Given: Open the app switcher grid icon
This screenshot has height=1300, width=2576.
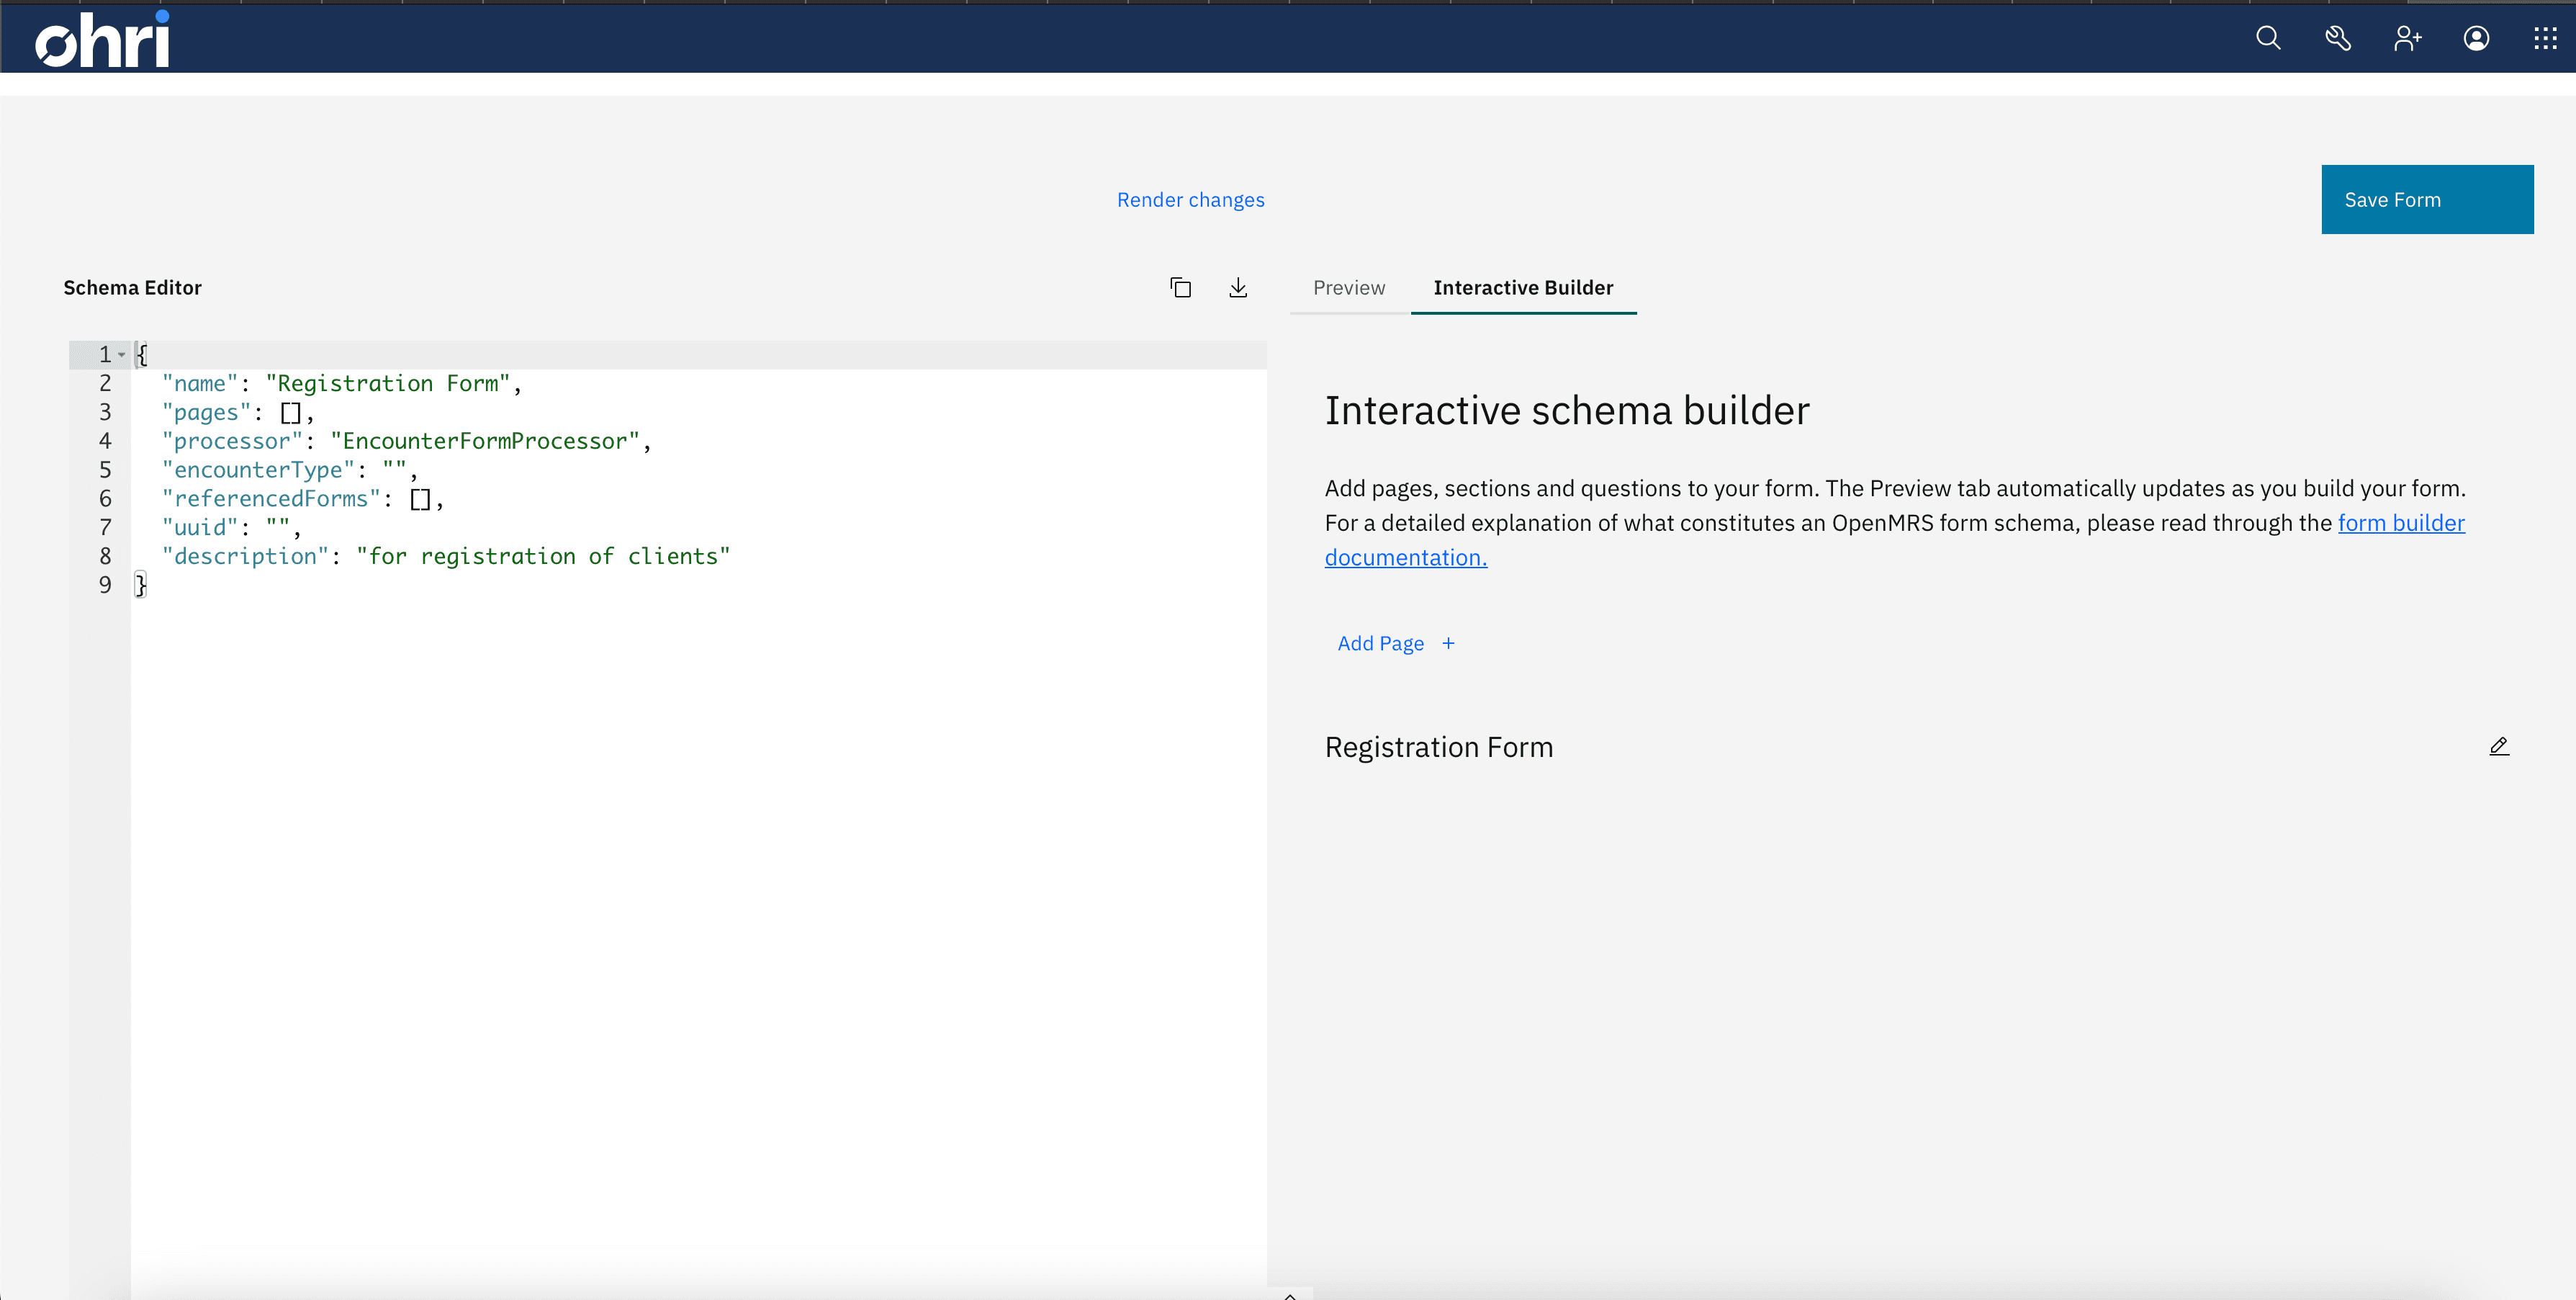Looking at the screenshot, I should pos(2545,39).
